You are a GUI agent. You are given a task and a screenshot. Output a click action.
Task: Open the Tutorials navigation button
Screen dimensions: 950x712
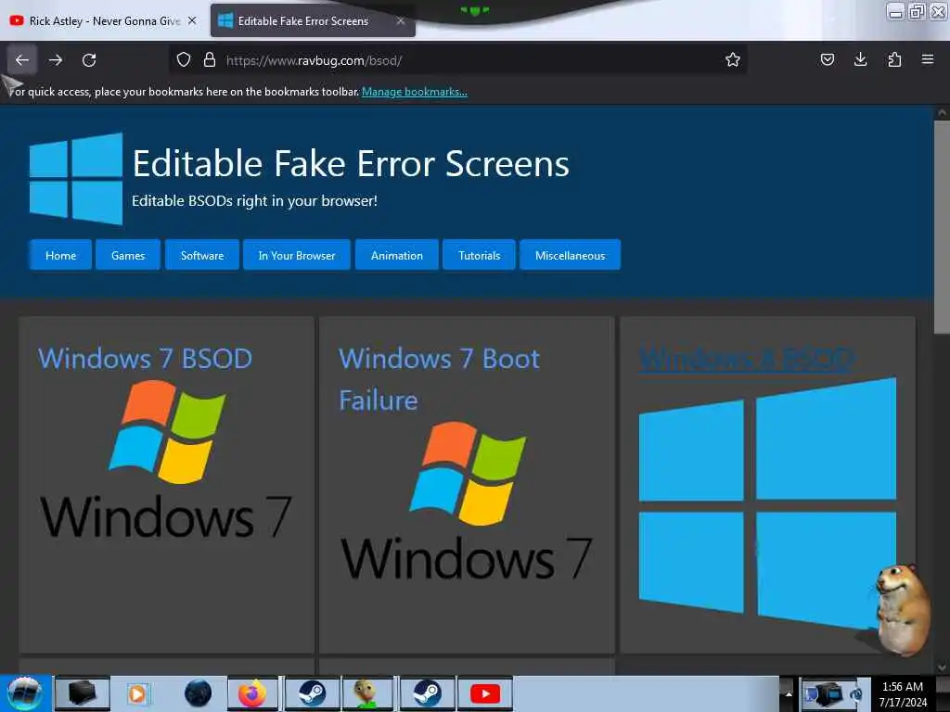480,255
